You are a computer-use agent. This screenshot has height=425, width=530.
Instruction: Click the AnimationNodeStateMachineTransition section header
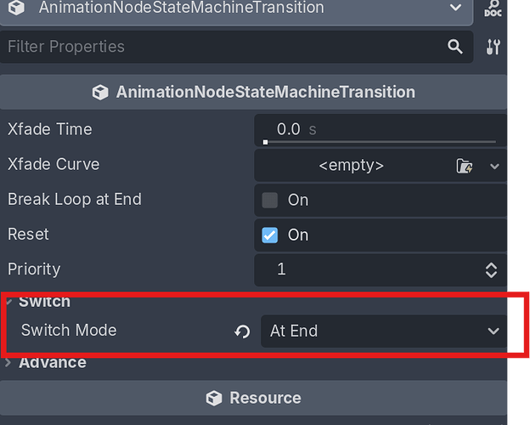253,92
